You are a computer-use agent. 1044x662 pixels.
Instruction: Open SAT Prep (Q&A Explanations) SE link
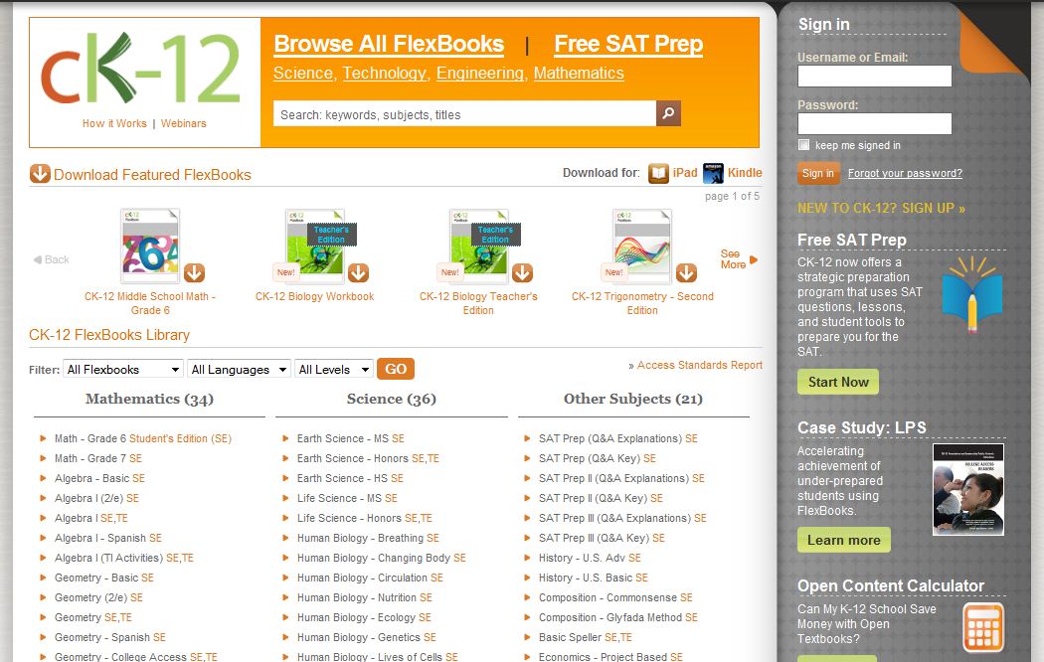click(x=618, y=438)
